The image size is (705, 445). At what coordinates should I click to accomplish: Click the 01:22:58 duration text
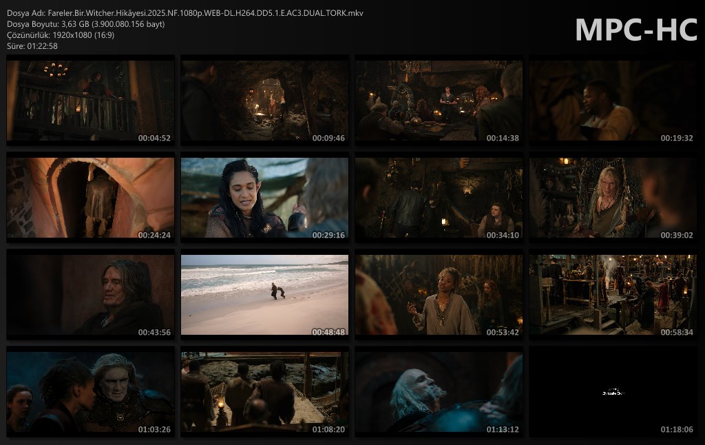(32, 46)
